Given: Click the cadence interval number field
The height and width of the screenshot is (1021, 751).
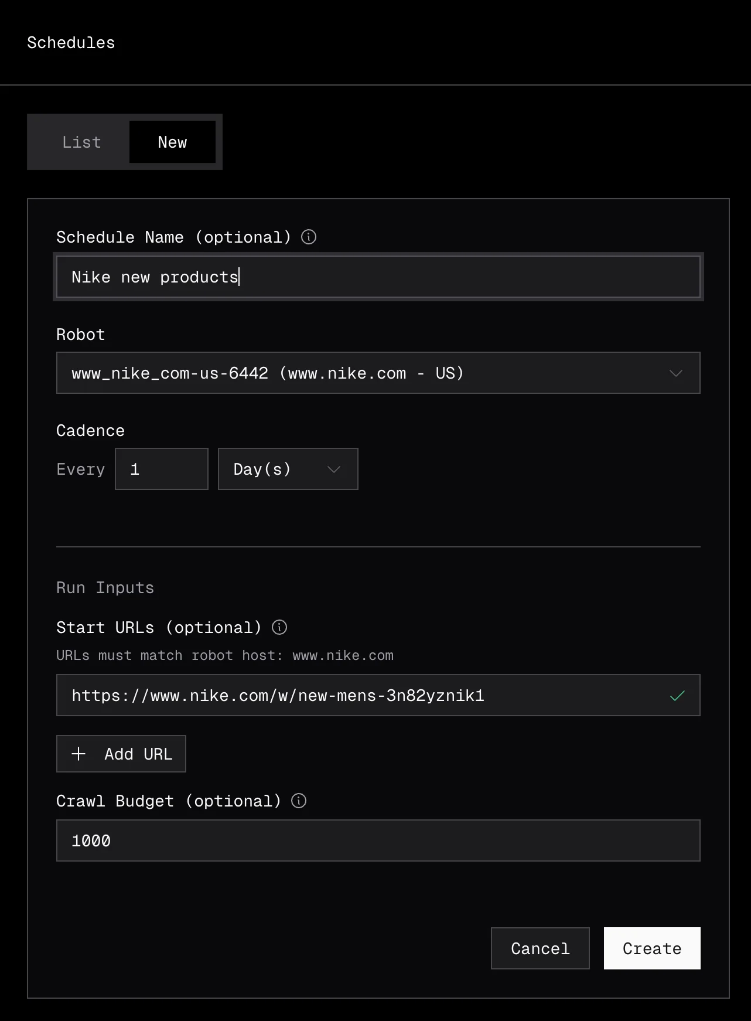Looking at the screenshot, I should tap(162, 469).
